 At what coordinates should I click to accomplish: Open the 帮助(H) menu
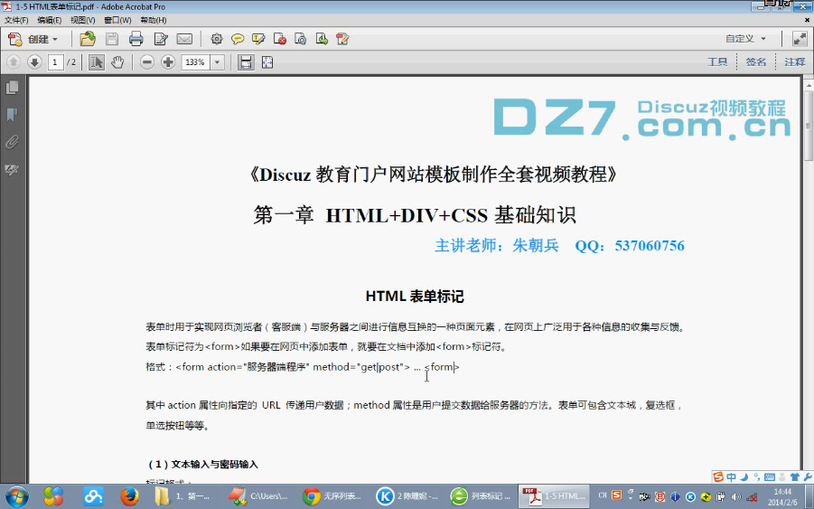[x=154, y=20]
